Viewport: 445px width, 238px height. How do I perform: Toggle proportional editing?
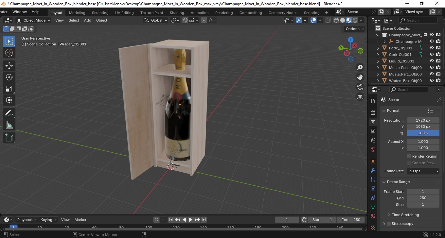coord(204,20)
